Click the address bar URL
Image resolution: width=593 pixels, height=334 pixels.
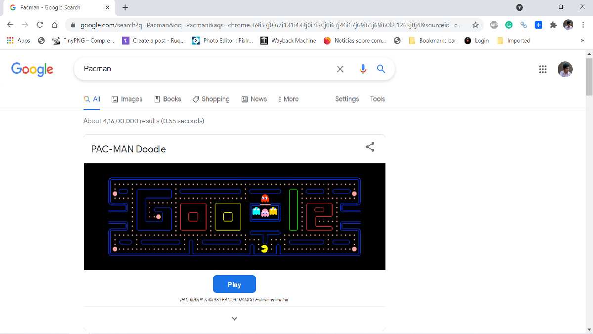[271, 25]
